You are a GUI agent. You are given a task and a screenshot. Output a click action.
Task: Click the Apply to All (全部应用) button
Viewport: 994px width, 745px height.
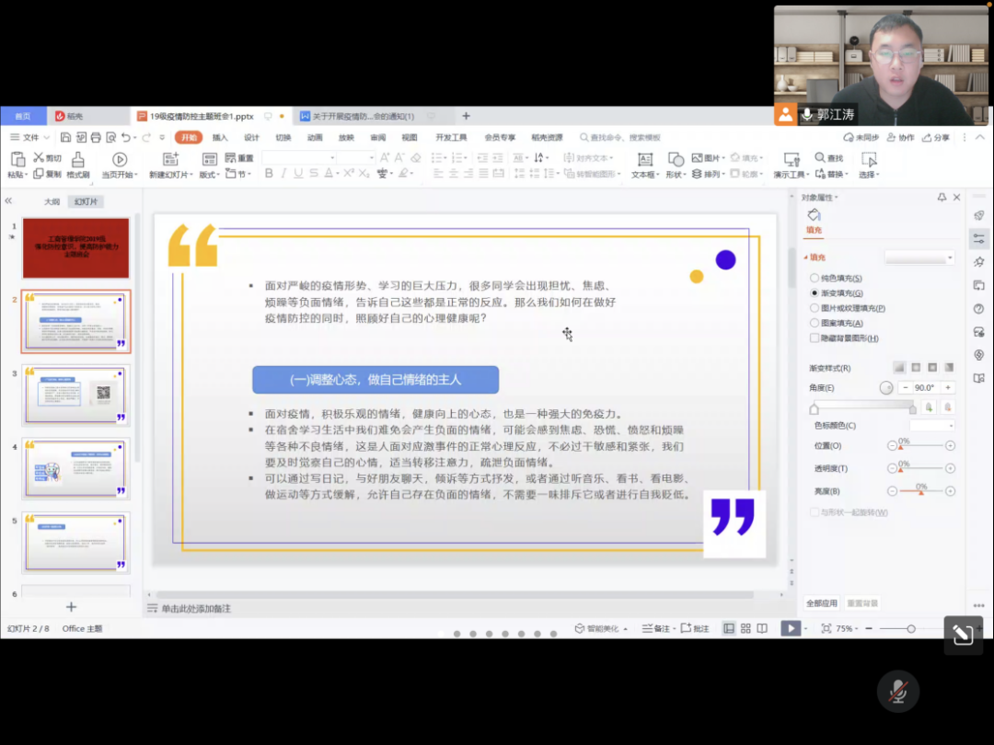pos(822,603)
